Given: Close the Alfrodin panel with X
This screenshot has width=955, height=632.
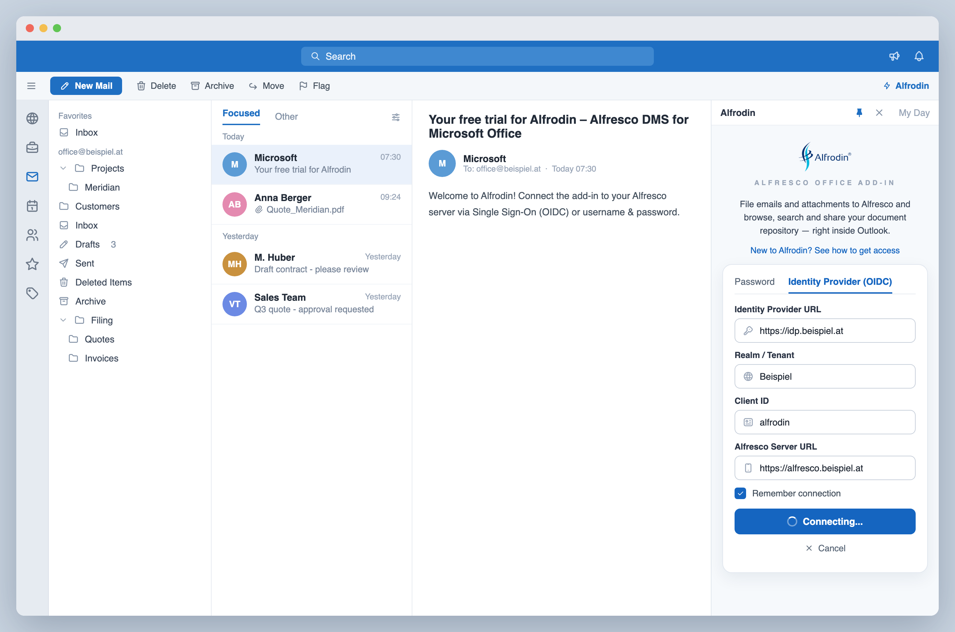Looking at the screenshot, I should tap(879, 113).
